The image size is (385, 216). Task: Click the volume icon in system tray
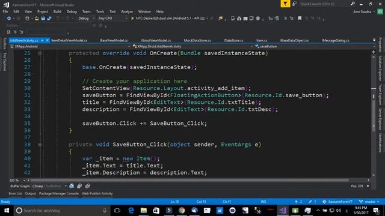click(339, 211)
